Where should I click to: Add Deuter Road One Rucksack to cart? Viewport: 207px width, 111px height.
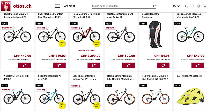point(163,65)
